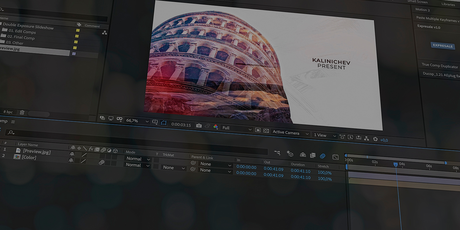This screenshot has height=230, width=460.
Task: Click the label tag column header icon
Action: coord(79,25)
